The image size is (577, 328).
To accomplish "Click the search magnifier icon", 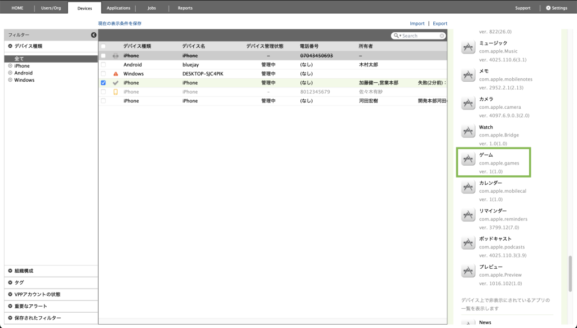I will [x=397, y=36].
